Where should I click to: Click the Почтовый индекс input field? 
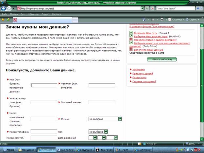point(102,102)
